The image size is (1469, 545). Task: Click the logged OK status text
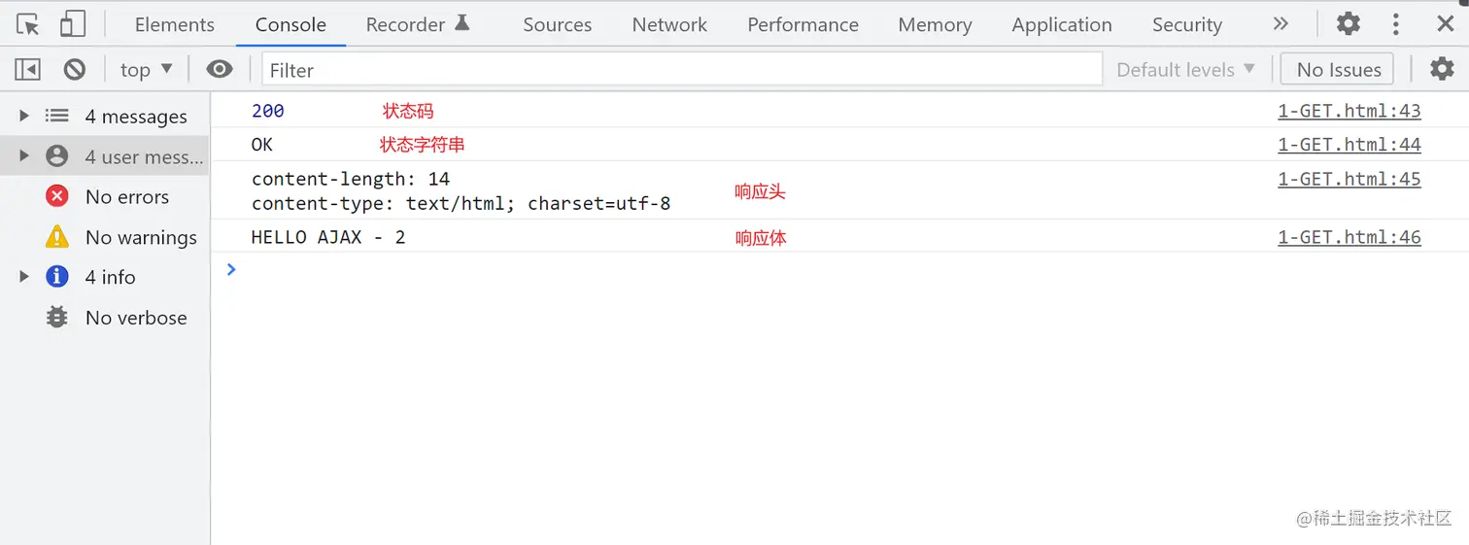click(262, 145)
